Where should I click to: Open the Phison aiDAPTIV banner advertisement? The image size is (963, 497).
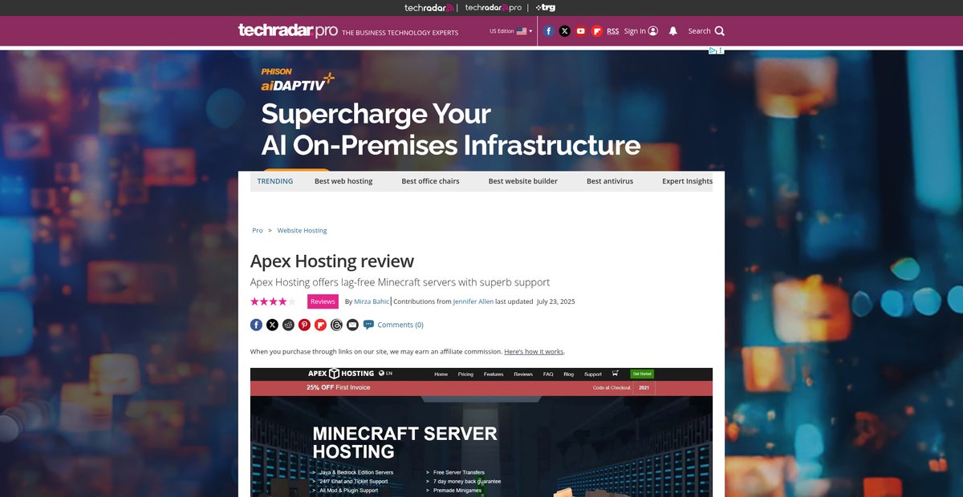[481, 111]
